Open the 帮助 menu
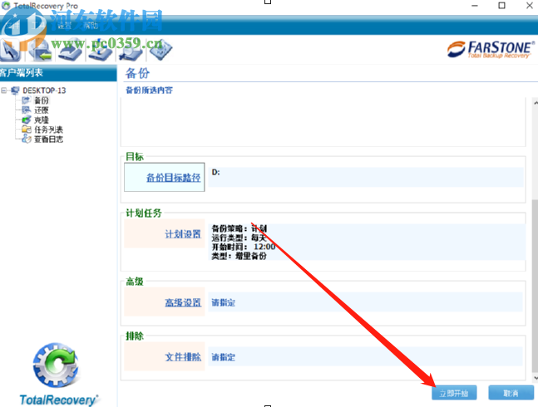This screenshot has height=407, width=538. pyautogui.click(x=91, y=26)
